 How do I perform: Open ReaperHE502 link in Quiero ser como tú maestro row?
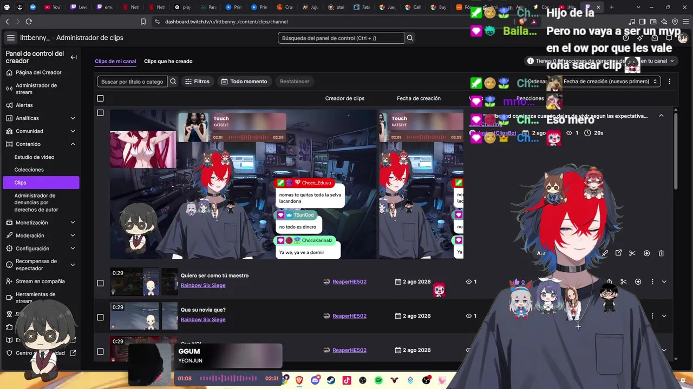coord(349,281)
